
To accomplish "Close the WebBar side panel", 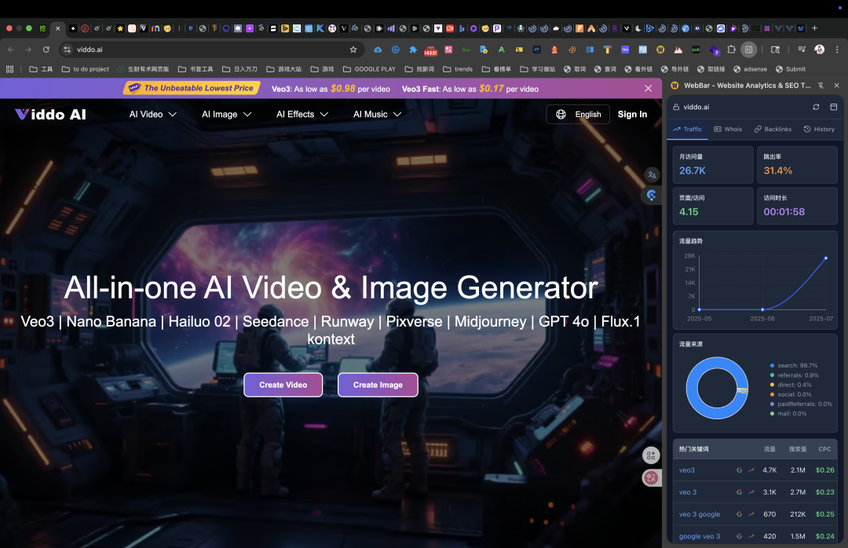I will 837,86.
